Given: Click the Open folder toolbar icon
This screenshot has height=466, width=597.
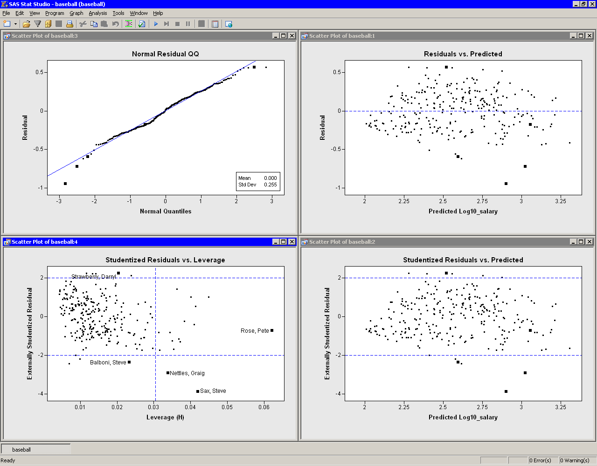Looking at the screenshot, I should [27, 24].
